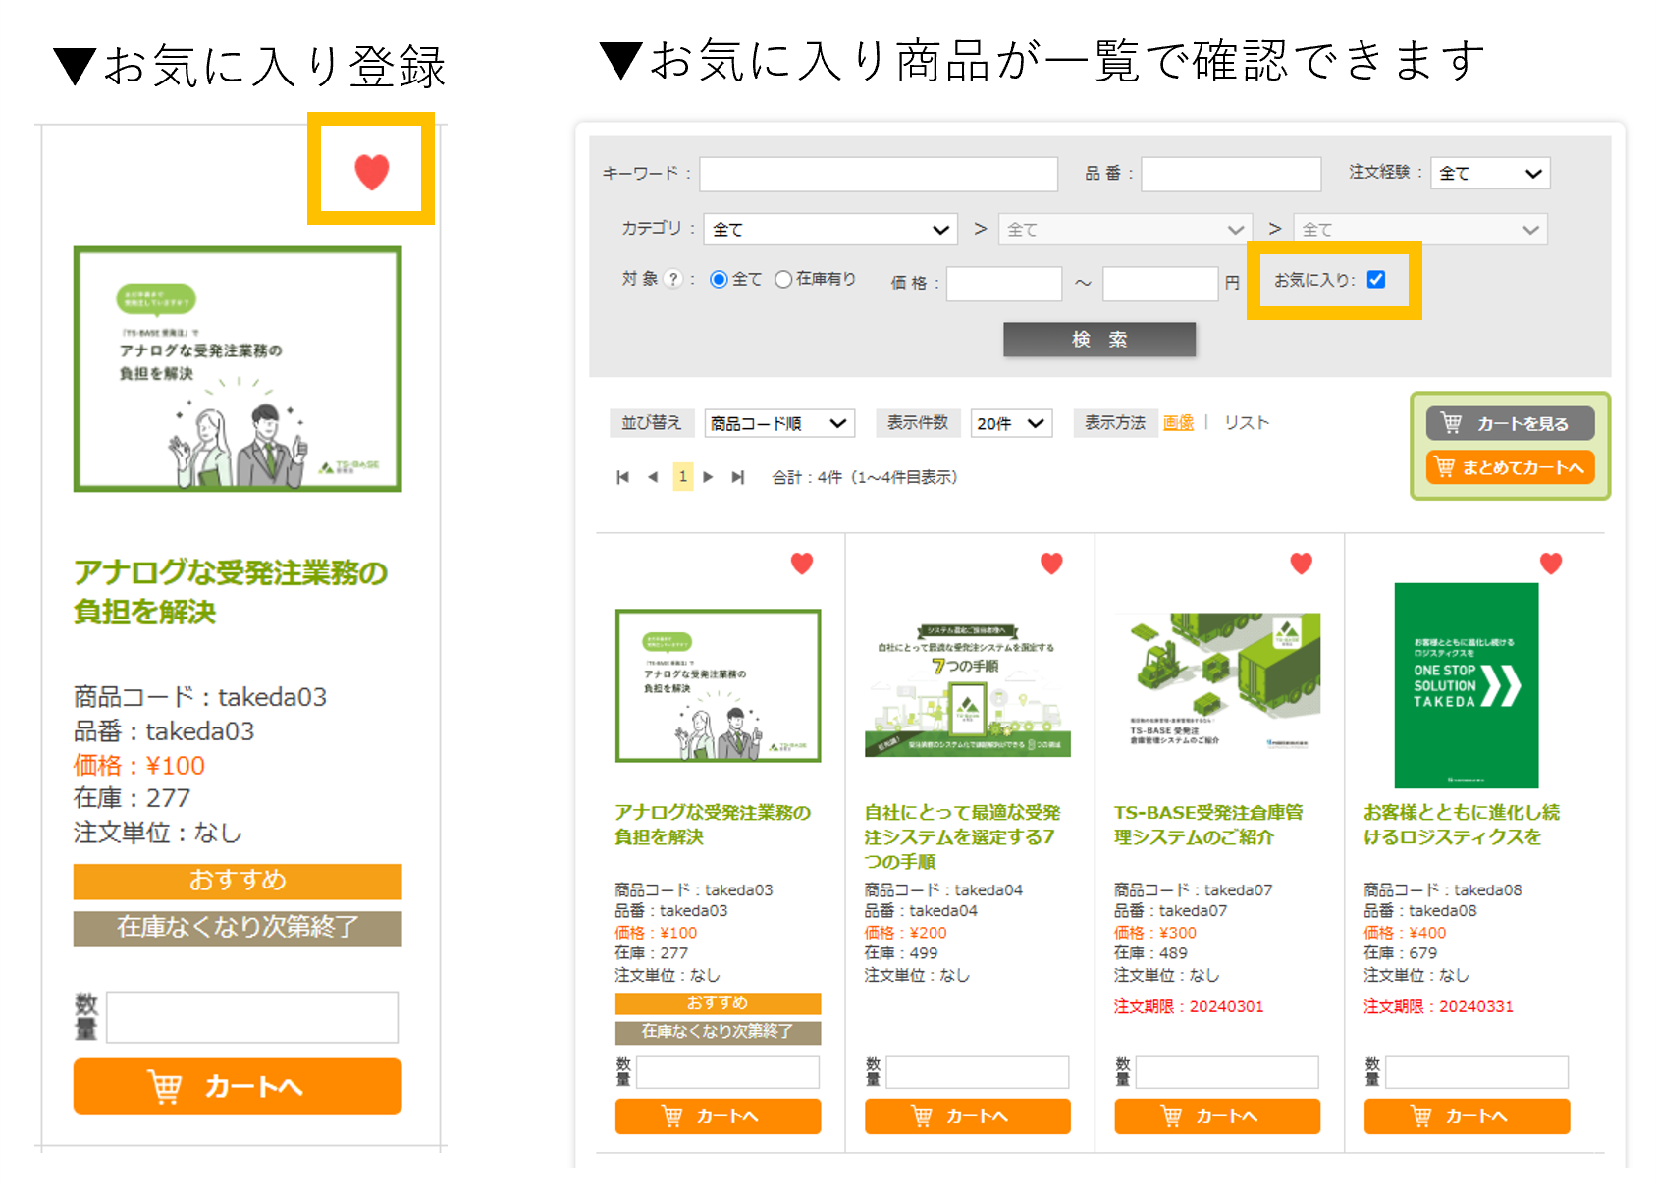Switch display method to 画像
This screenshot has height=1184, width=1656.
click(1178, 422)
